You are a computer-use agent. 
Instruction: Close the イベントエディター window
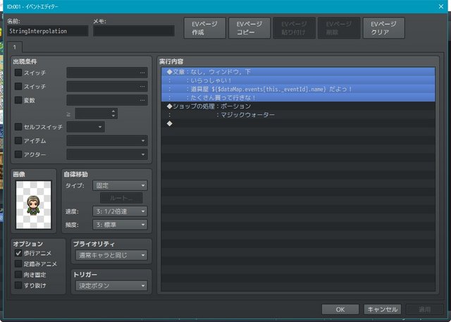click(441, 6)
